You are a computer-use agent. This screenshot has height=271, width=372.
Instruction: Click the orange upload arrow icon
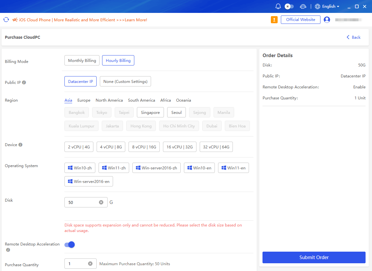pyautogui.click(x=274, y=20)
